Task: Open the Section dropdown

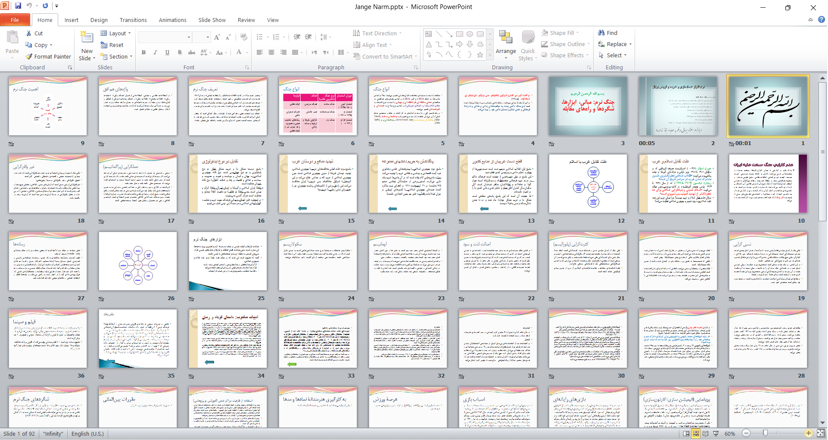Action: click(x=116, y=56)
